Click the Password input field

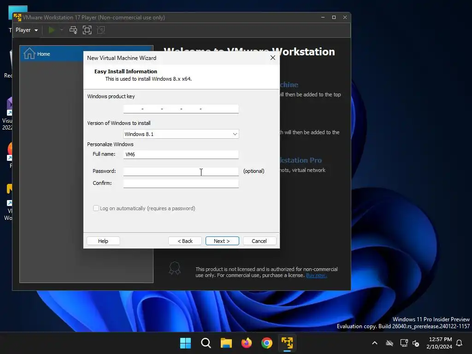tap(181, 171)
